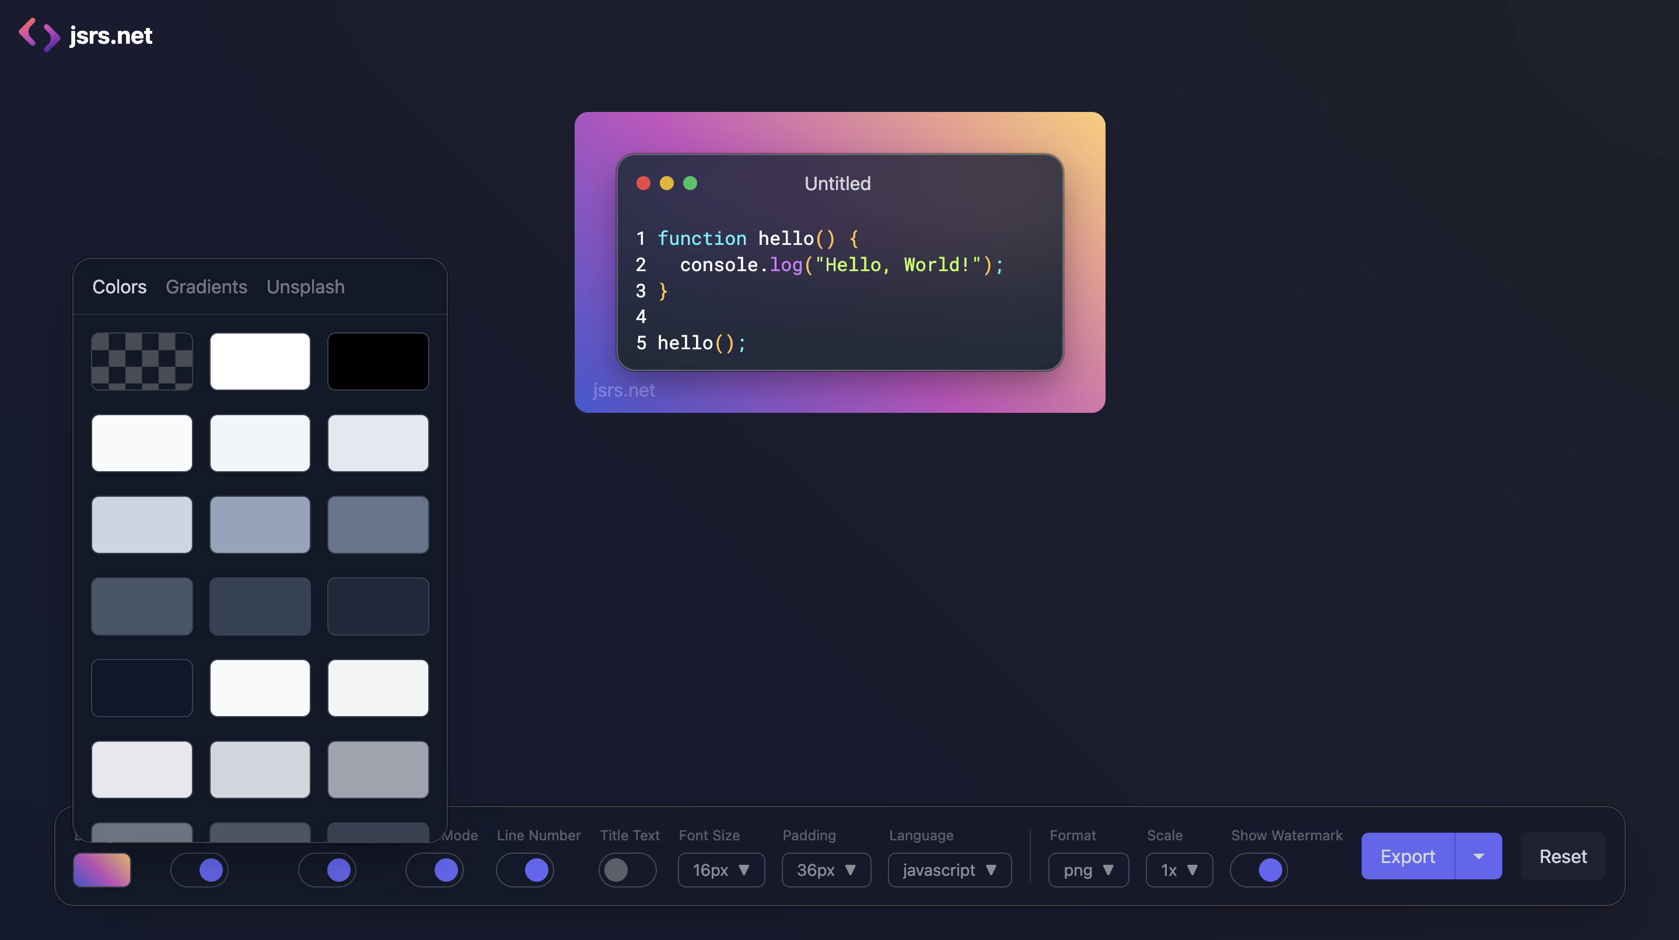This screenshot has height=940, width=1679.
Task: Open the Language javascript dropdown
Action: (949, 869)
